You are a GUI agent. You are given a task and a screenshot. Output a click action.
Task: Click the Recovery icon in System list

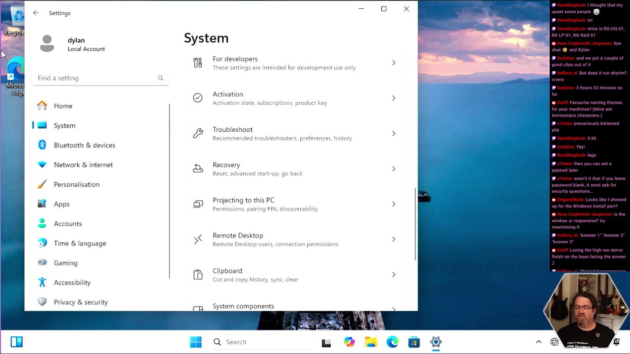[198, 169]
